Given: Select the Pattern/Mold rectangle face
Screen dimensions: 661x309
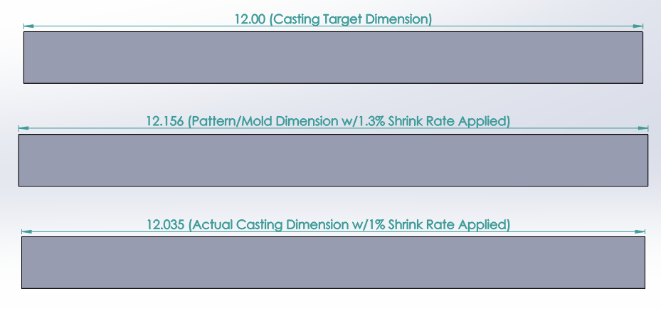Looking at the screenshot, I should [x=333, y=160].
